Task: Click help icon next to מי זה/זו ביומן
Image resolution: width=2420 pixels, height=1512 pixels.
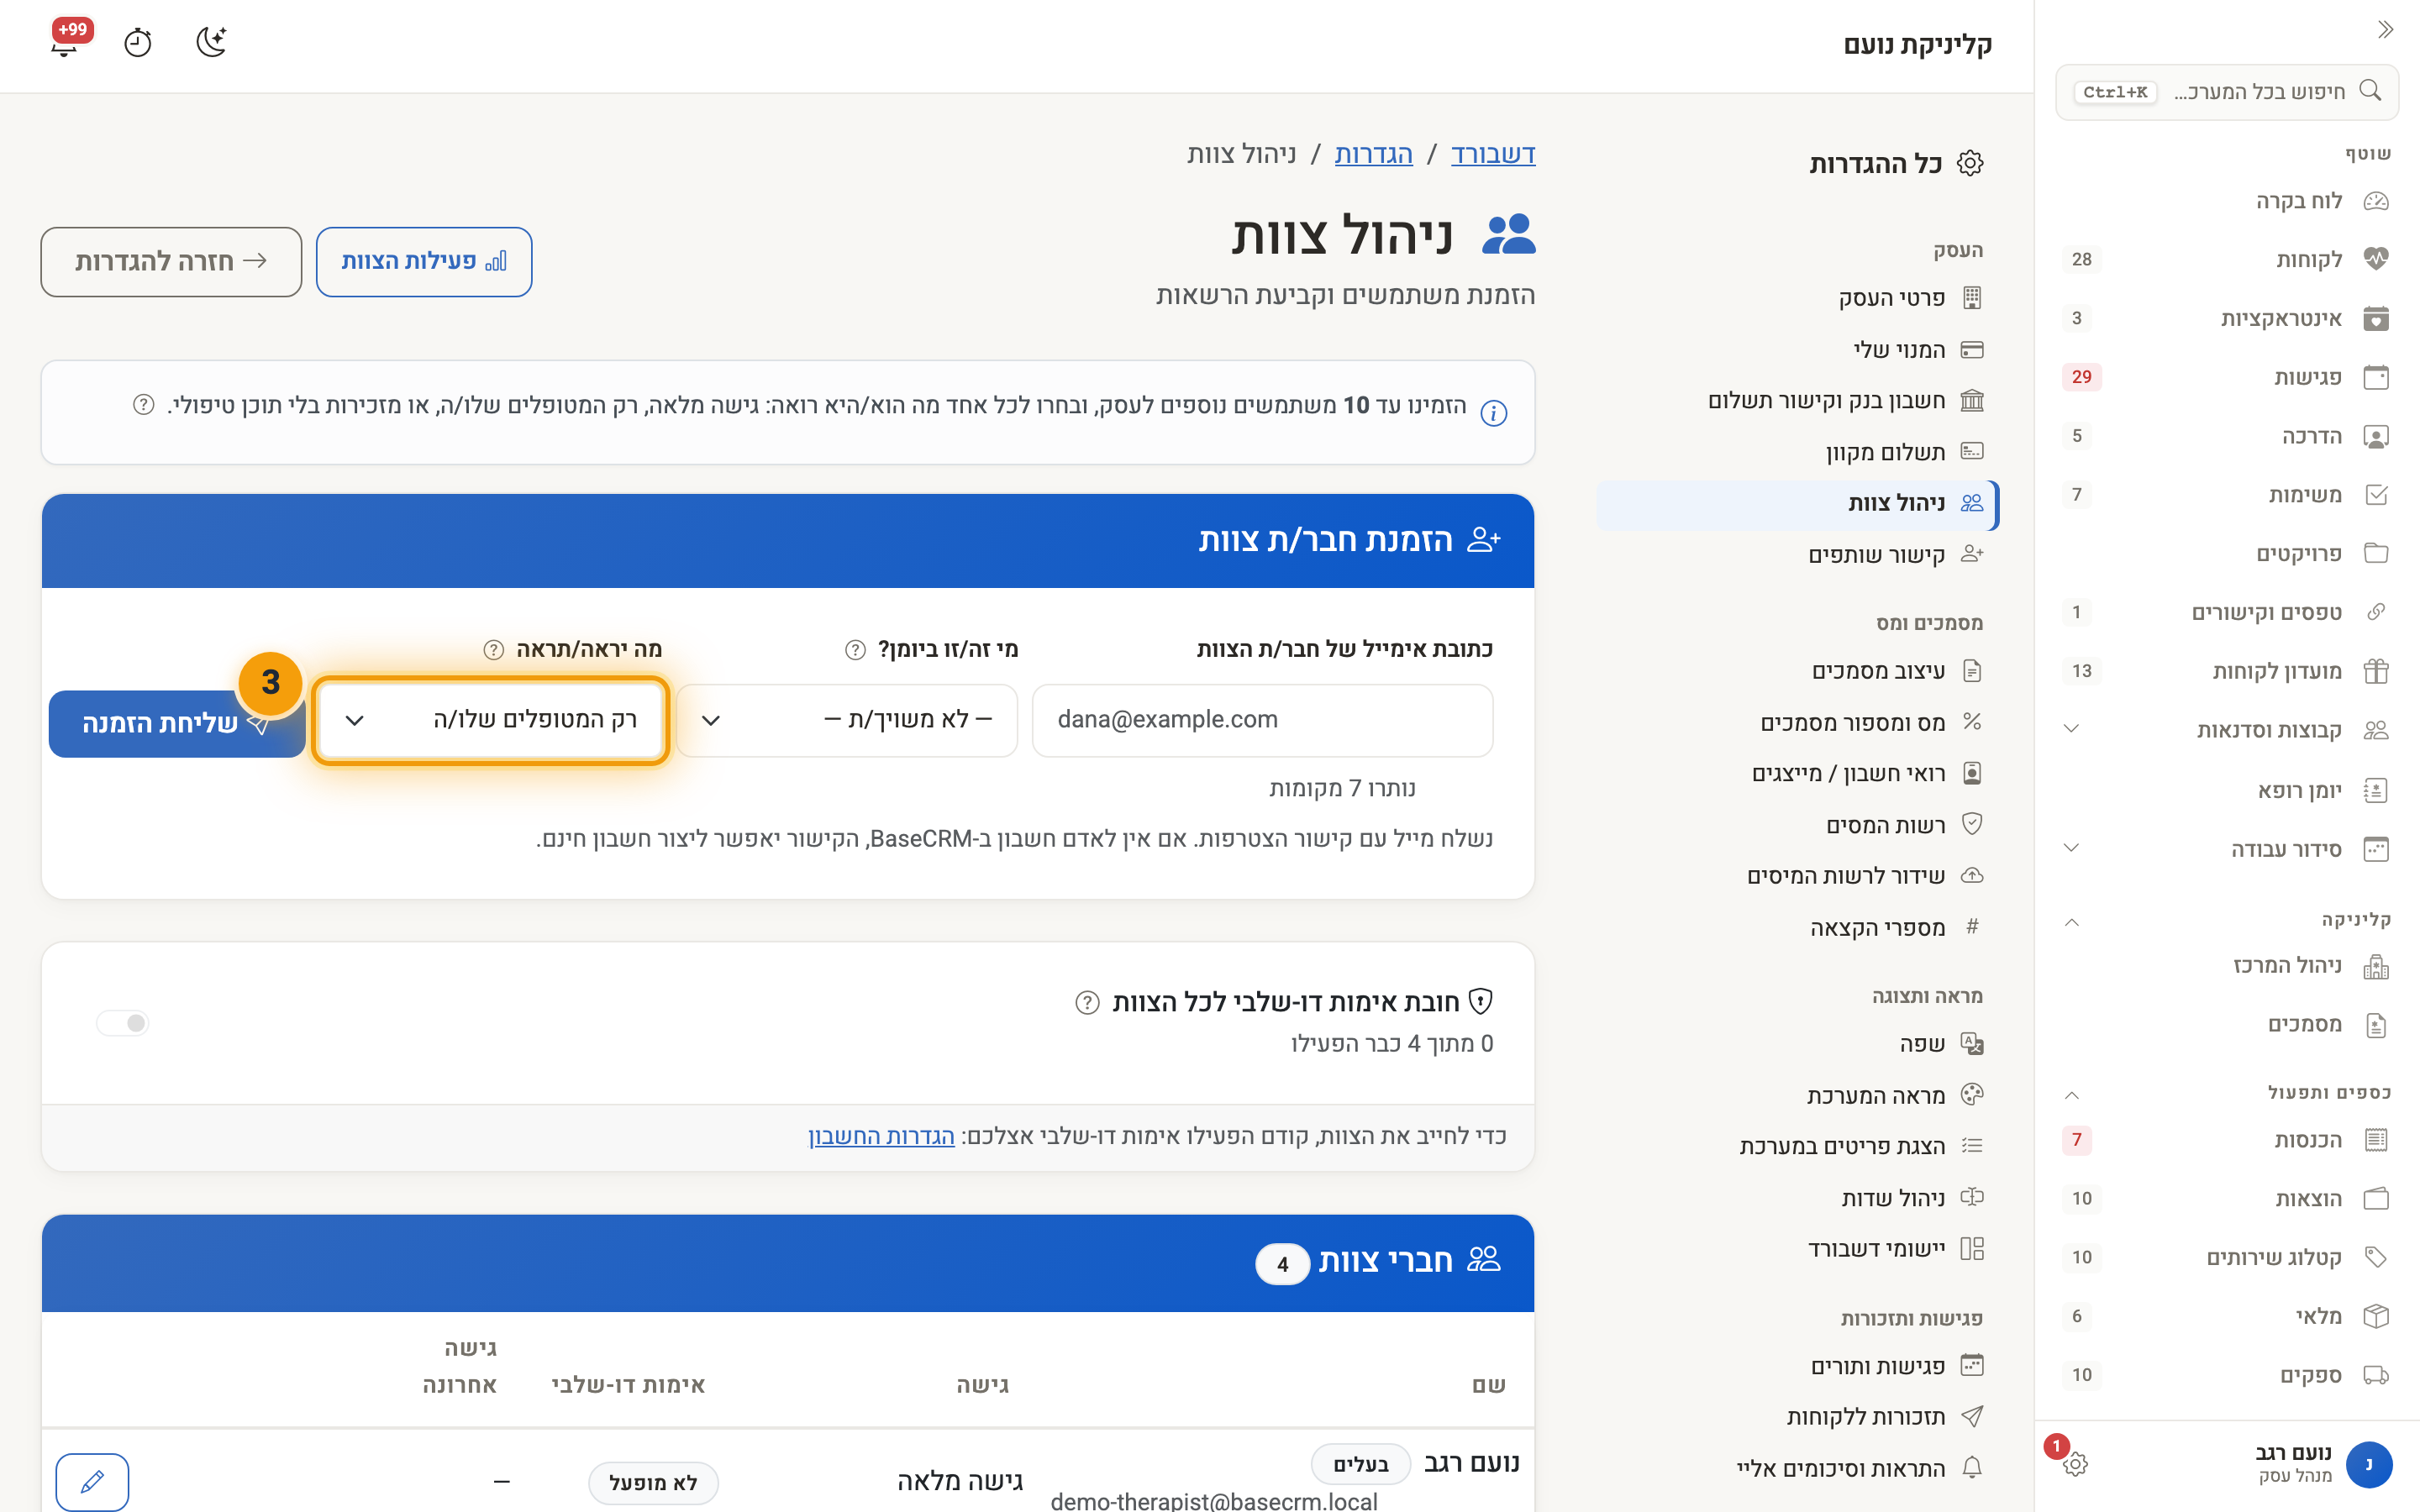Action: [x=855, y=650]
